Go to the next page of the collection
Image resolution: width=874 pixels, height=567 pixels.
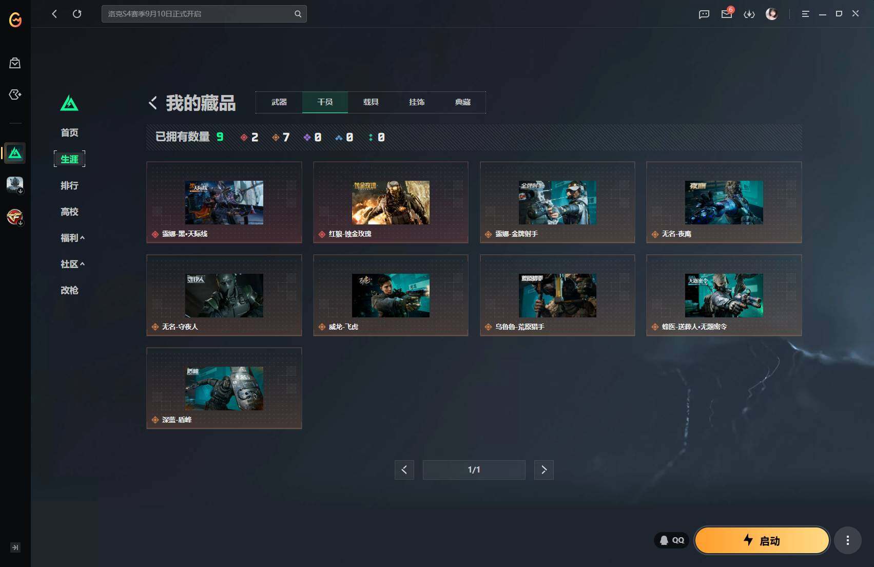pyautogui.click(x=544, y=470)
